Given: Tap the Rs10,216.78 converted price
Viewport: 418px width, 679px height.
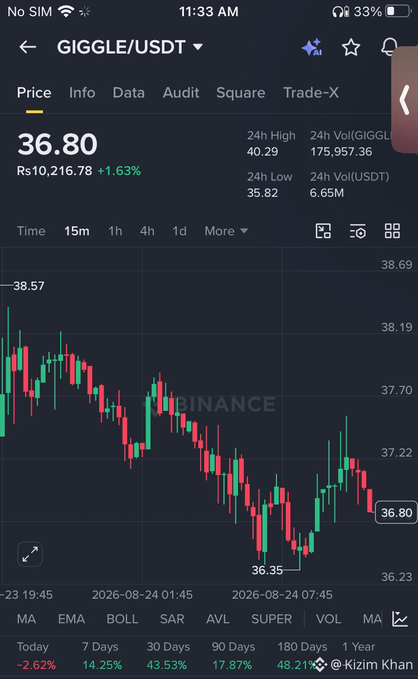Looking at the screenshot, I should tap(55, 171).
